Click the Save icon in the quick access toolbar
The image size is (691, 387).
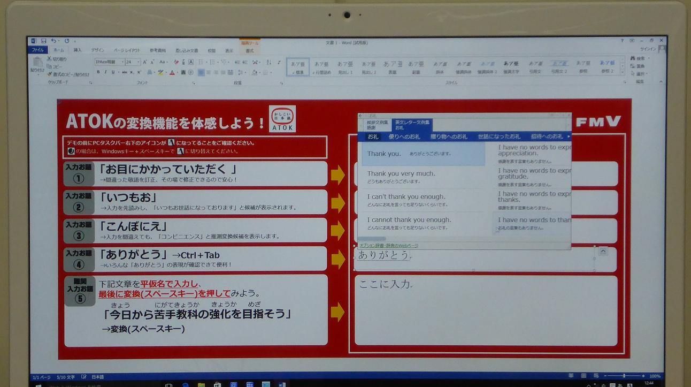pyautogui.click(x=44, y=41)
